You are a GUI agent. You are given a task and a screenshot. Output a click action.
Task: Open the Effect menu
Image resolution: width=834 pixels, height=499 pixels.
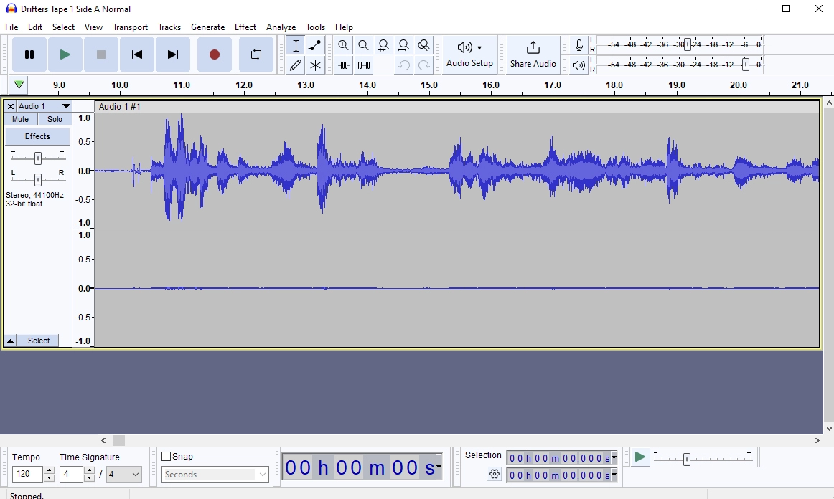point(245,27)
